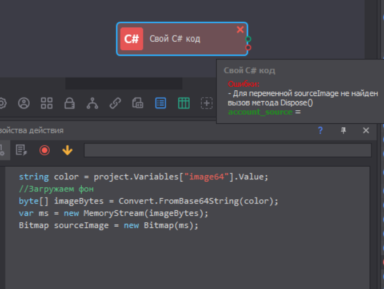The width and height of the screenshot is (384, 289).
Task: Pin the action properties panel
Action: [x=343, y=130]
